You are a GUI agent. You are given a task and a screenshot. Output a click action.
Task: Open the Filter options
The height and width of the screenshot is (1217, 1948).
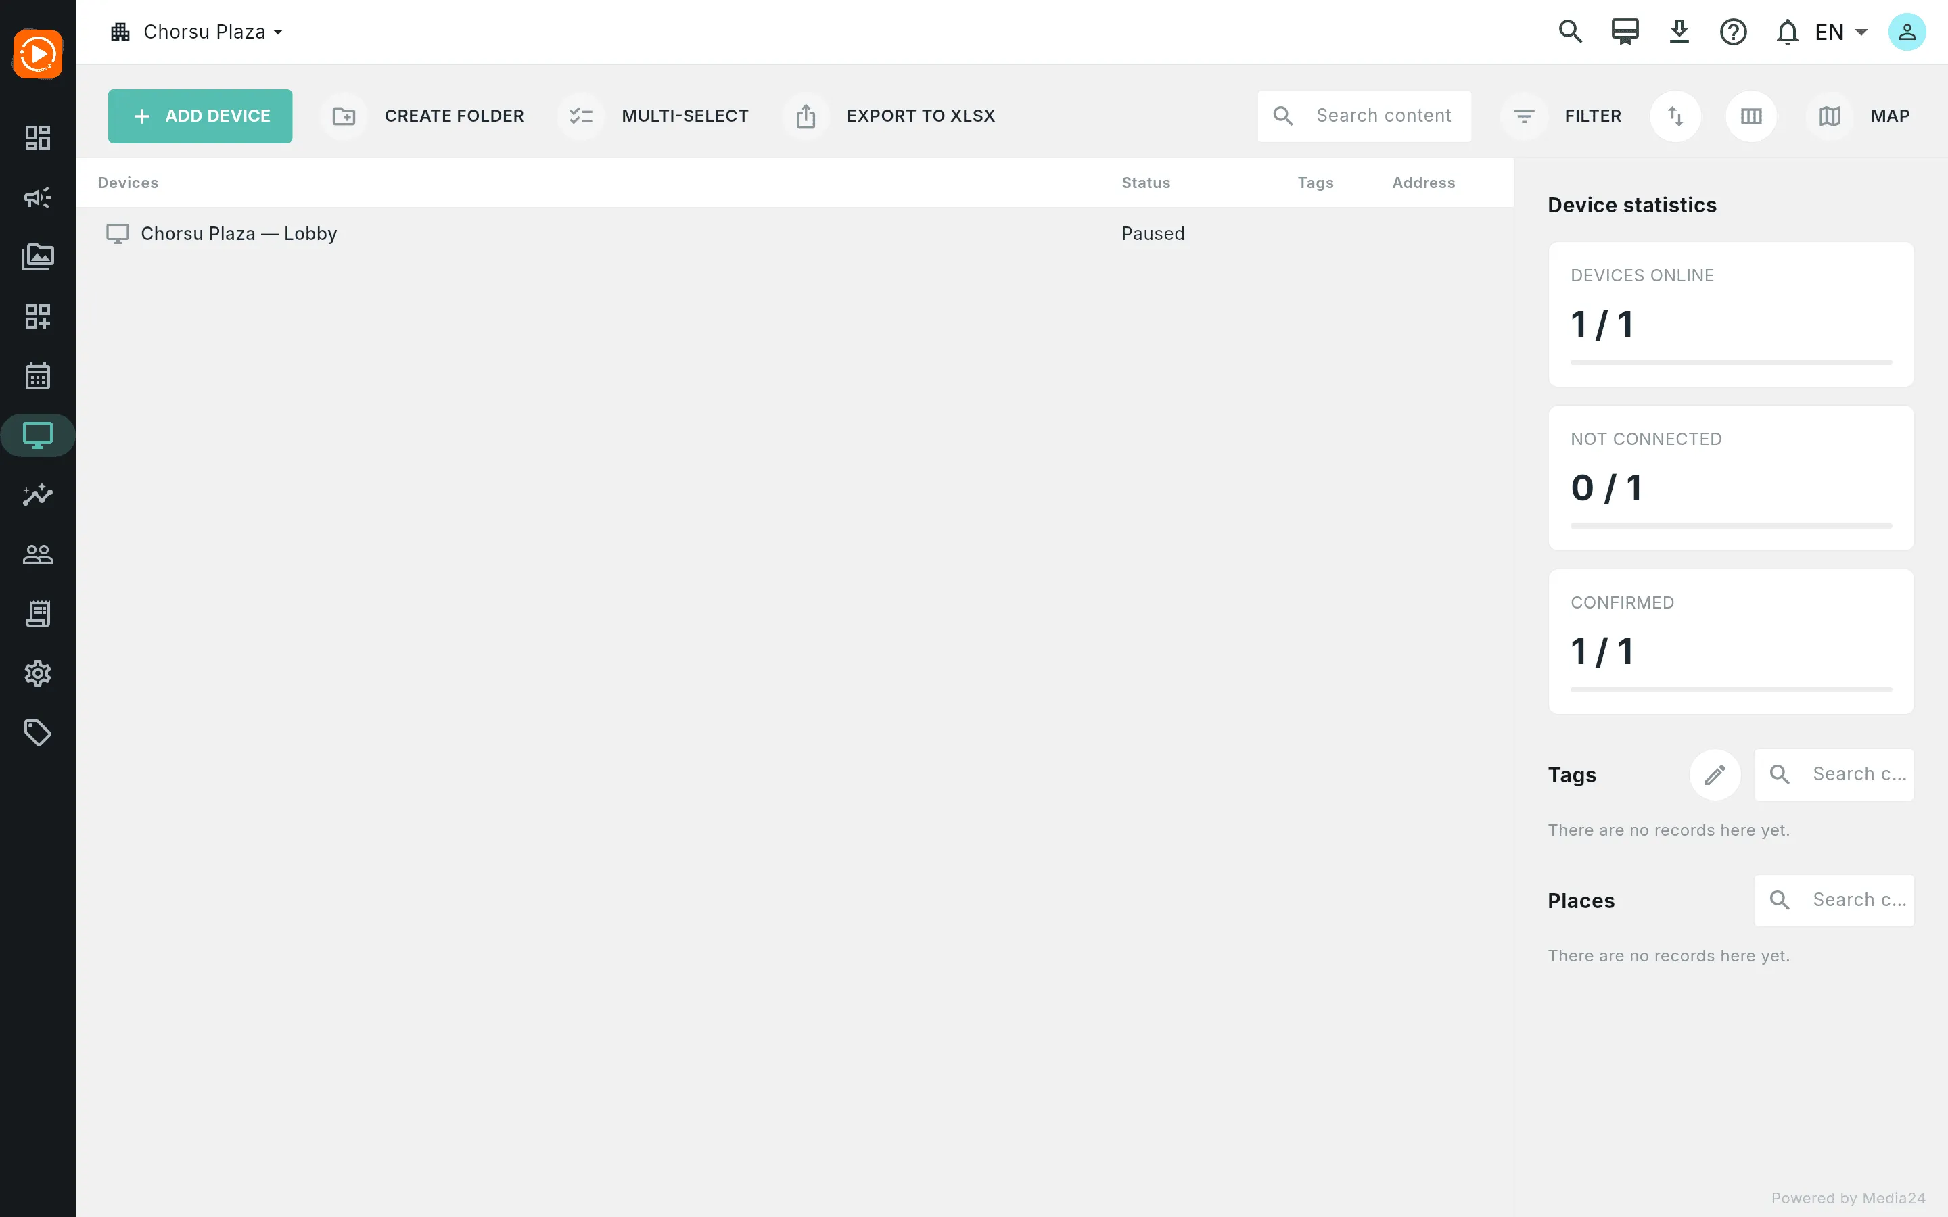tap(1562, 116)
